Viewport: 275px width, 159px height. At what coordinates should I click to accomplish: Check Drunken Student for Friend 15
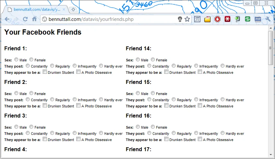tap(166, 105)
